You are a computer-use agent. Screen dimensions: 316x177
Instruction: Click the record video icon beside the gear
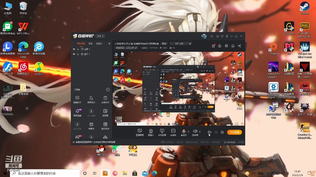tap(209, 132)
